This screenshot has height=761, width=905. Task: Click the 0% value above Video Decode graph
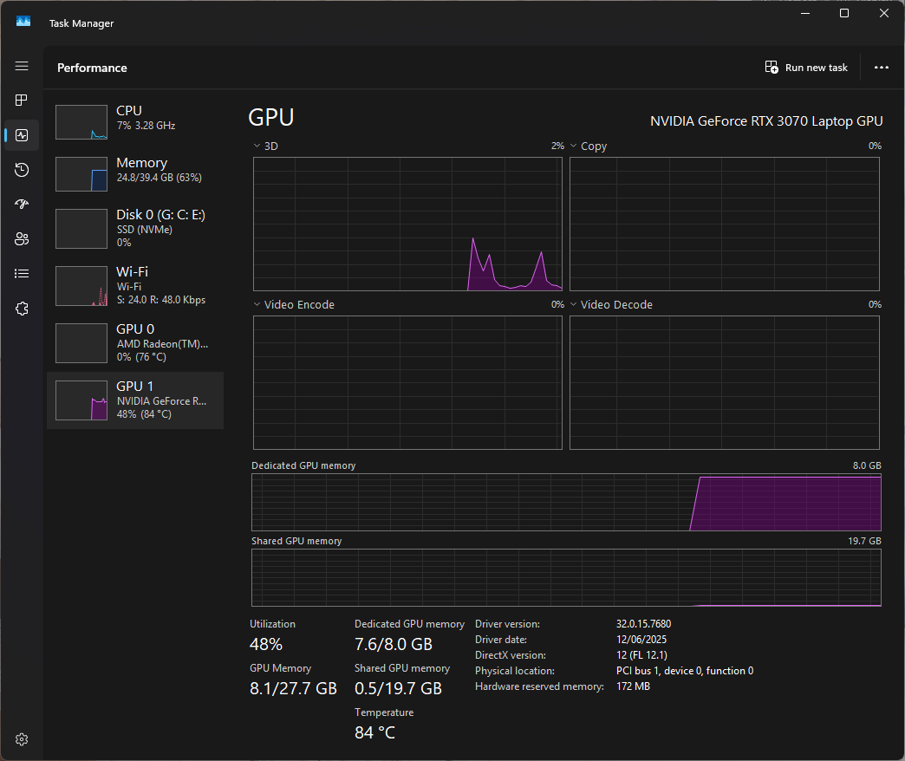(x=875, y=304)
